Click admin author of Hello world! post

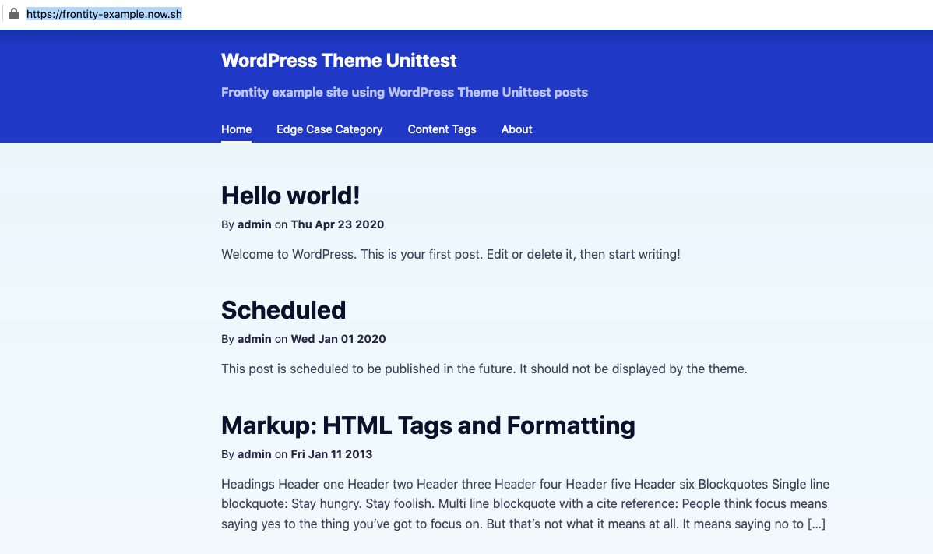pyautogui.click(x=255, y=224)
